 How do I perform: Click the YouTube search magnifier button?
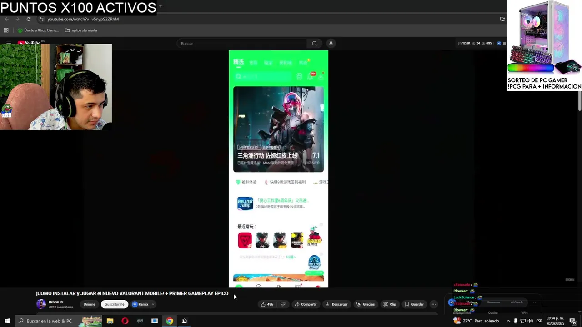pyautogui.click(x=314, y=43)
